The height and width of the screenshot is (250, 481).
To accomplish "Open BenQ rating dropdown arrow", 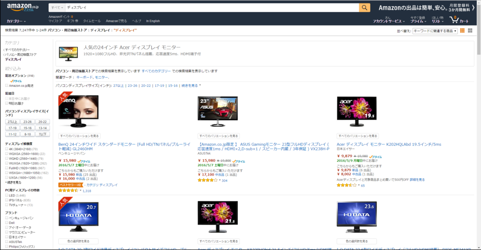I will [x=80, y=190].
